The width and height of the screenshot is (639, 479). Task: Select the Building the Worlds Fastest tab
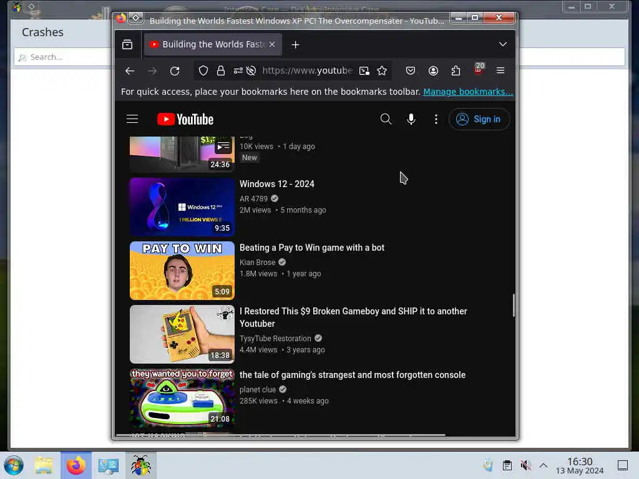click(x=213, y=44)
